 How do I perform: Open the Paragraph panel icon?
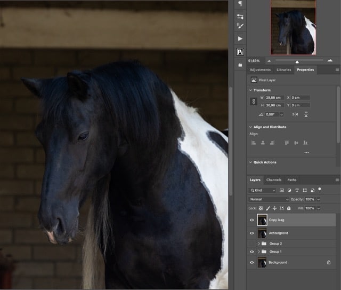[x=240, y=4]
